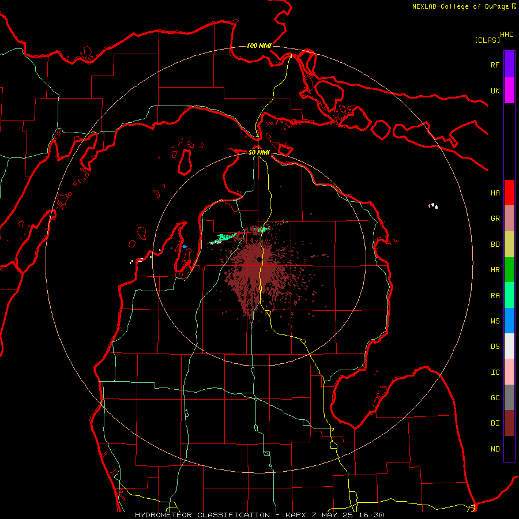The image size is (519, 519).
Task: Select the ND black legend block
Action: pyautogui.click(x=509, y=449)
